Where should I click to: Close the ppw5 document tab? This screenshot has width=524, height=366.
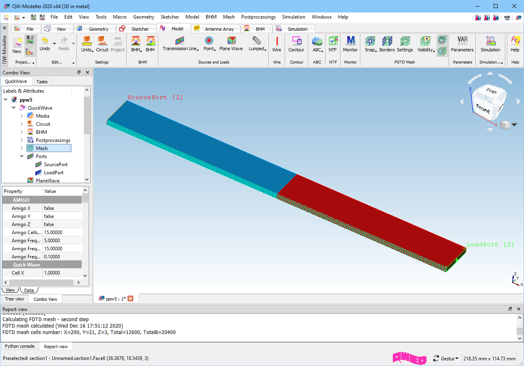coord(130,298)
